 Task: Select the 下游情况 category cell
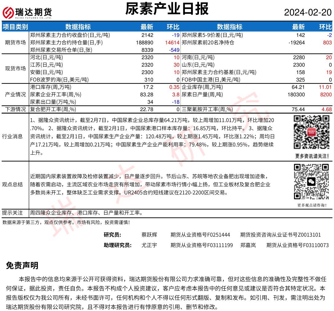pyautogui.click(x=15, y=109)
